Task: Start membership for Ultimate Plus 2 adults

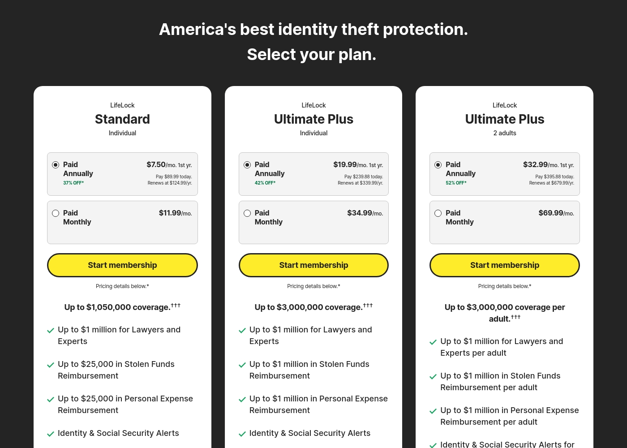Action: [x=505, y=265]
